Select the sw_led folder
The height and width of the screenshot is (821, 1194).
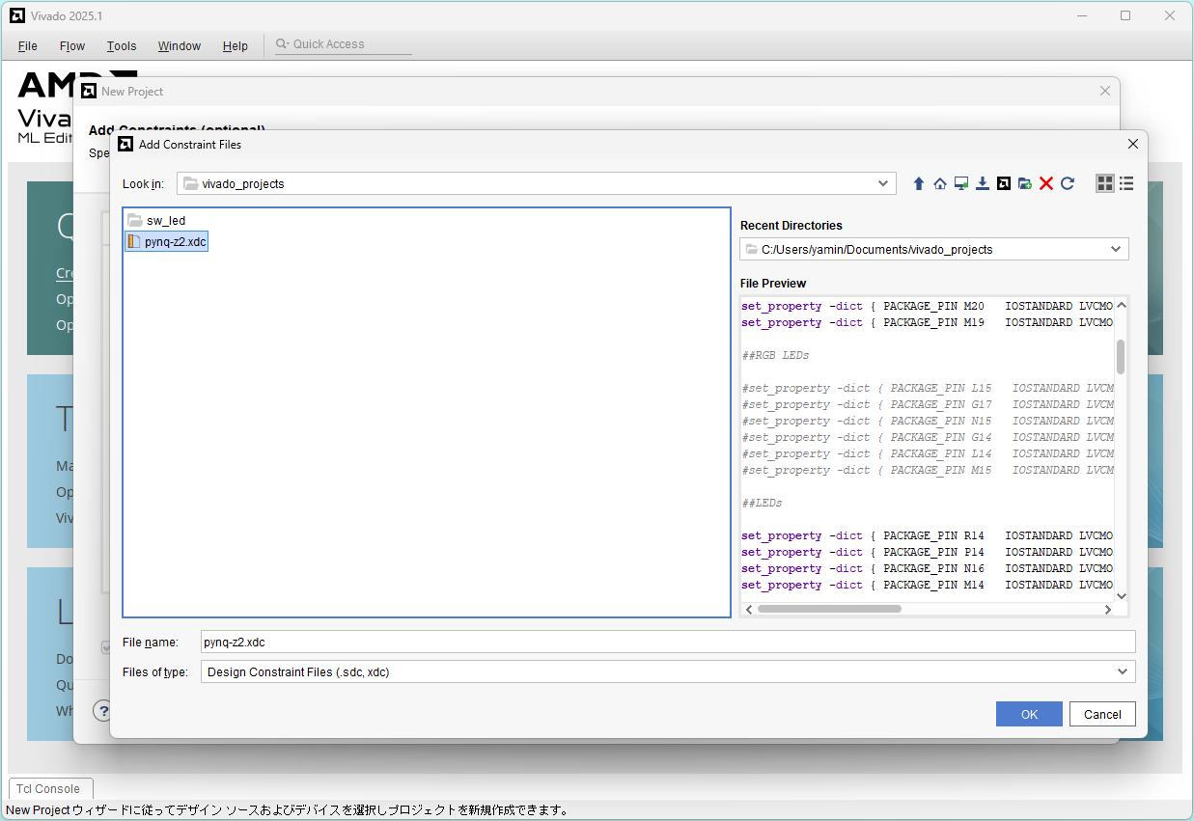tap(165, 221)
